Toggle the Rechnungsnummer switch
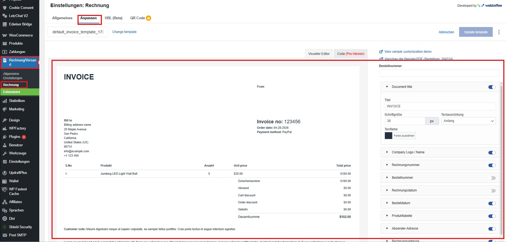The image size is (506, 242). pyautogui.click(x=492, y=165)
